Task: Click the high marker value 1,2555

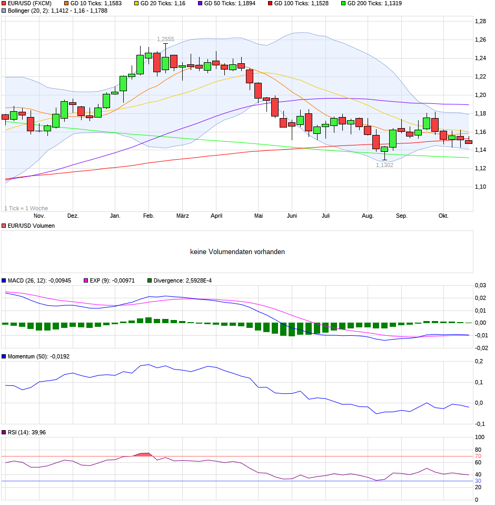Action: click(x=166, y=40)
